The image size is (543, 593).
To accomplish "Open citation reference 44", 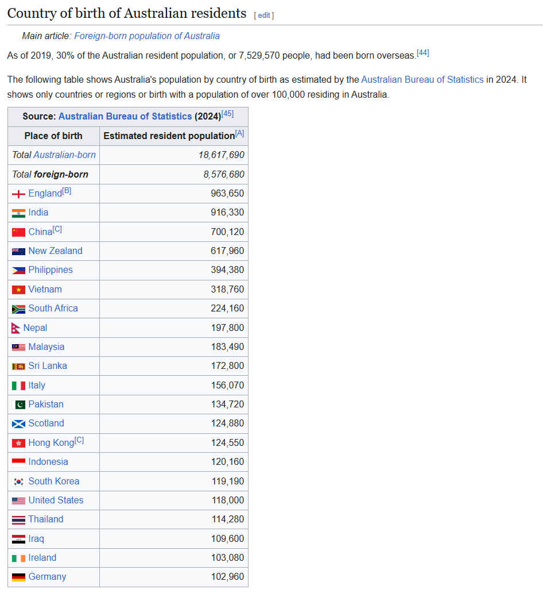I will (423, 52).
